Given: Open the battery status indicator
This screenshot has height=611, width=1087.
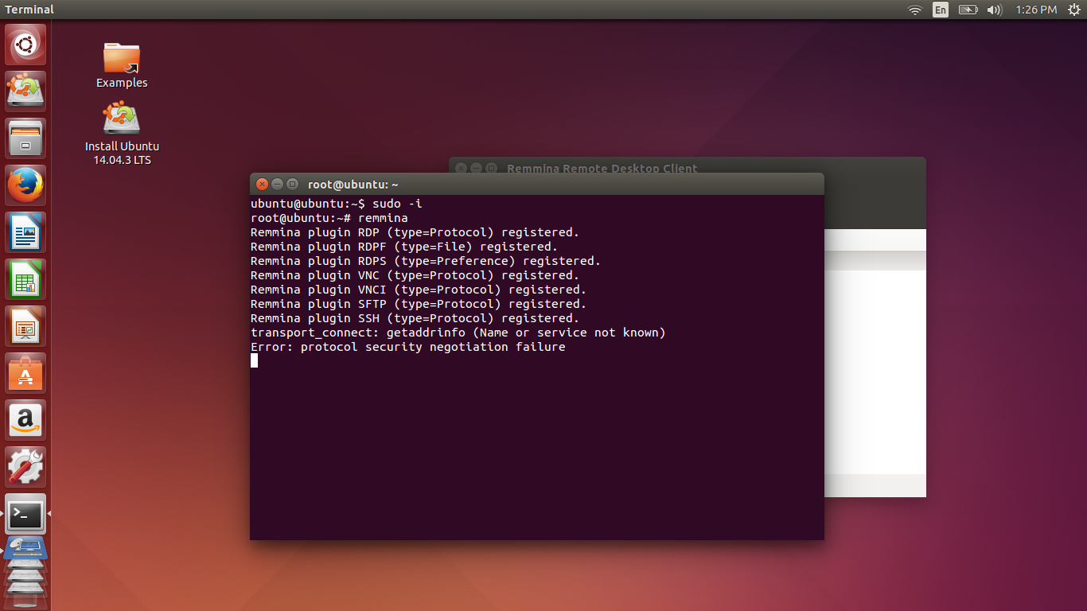Looking at the screenshot, I should (x=968, y=10).
